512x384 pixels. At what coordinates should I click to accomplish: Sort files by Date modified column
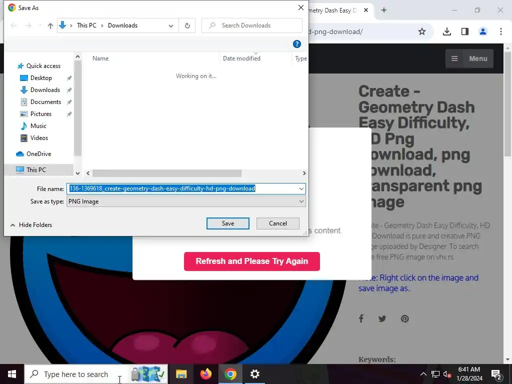[x=241, y=58]
